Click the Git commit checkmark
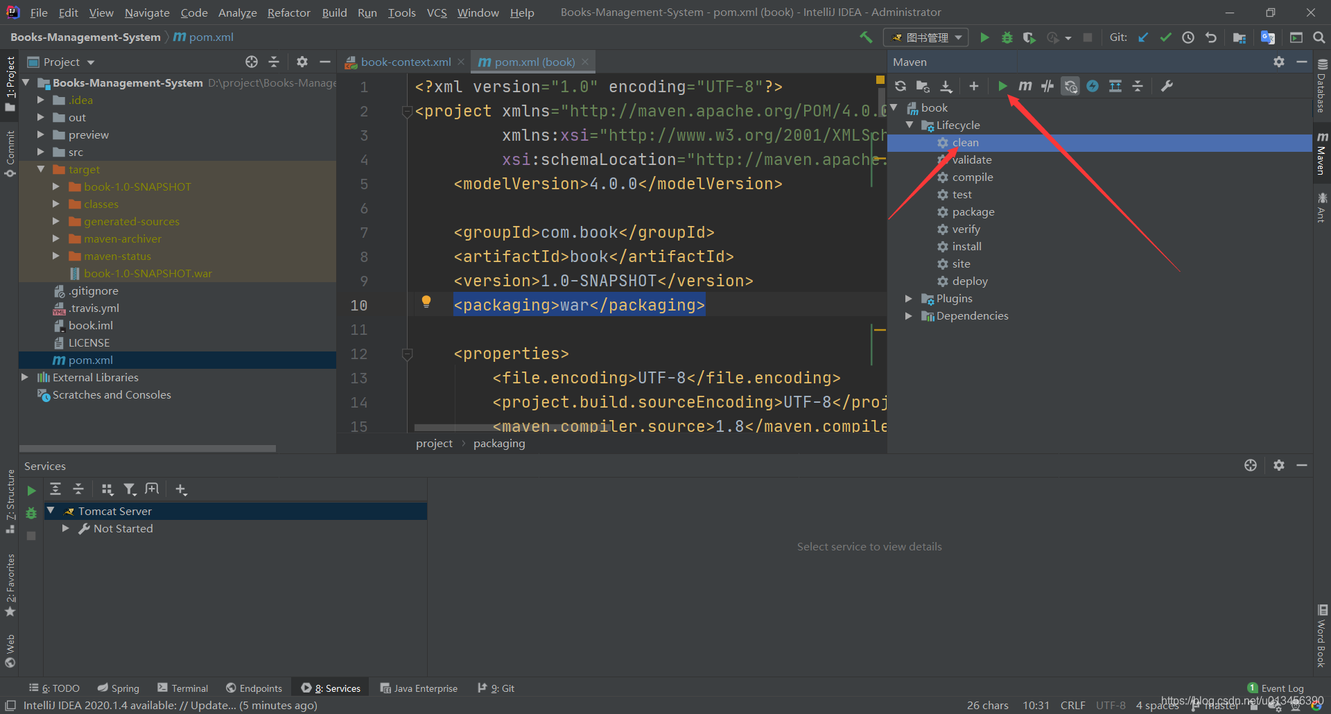This screenshot has width=1331, height=714. click(1165, 37)
